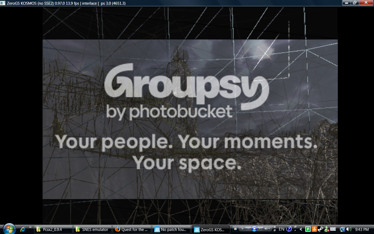Stop playback in the Media Player taskbar toolbar
The width and height of the screenshot is (374, 234).
tap(243, 229)
